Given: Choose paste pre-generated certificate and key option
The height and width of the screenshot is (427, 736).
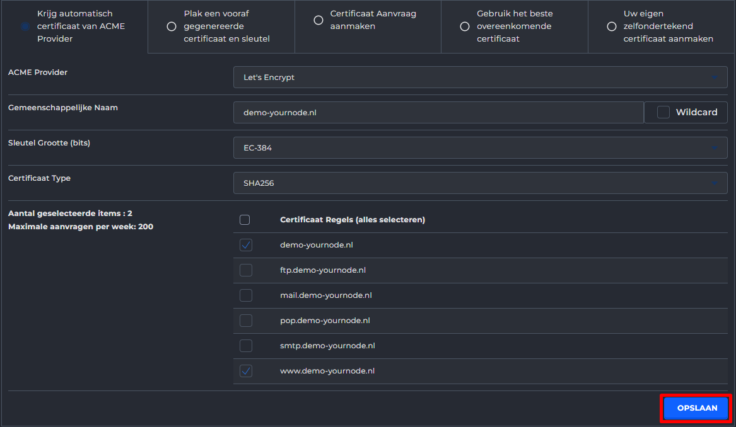Looking at the screenshot, I should pos(172,26).
